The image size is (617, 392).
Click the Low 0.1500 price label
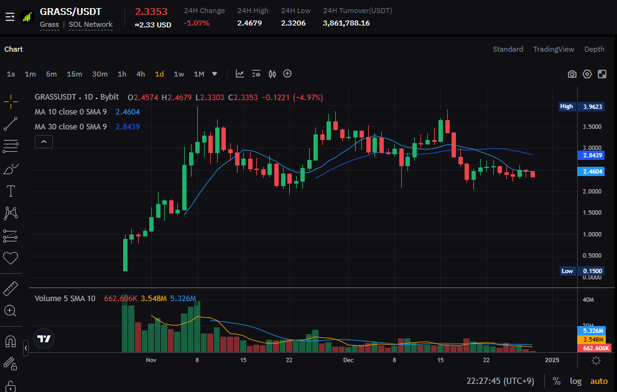coord(581,271)
